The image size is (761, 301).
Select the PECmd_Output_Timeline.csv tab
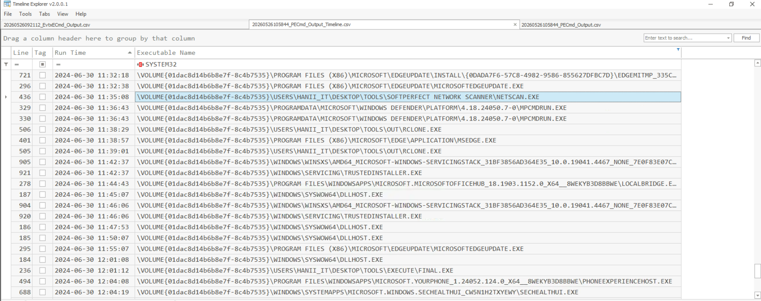coord(384,25)
